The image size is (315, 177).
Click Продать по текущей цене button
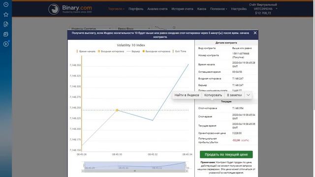(x=226, y=154)
